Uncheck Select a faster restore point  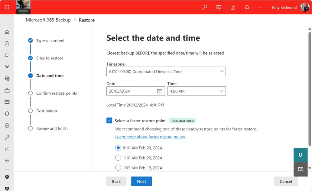pos(109,120)
